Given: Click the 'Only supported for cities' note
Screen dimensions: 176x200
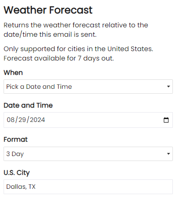Looking at the screenshot, I should pos(78,49).
